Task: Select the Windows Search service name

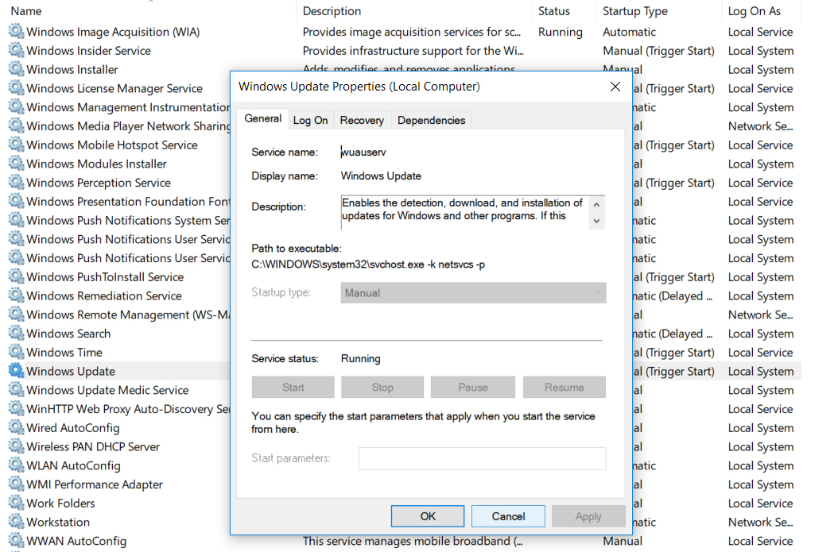Action: pos(68,334)
